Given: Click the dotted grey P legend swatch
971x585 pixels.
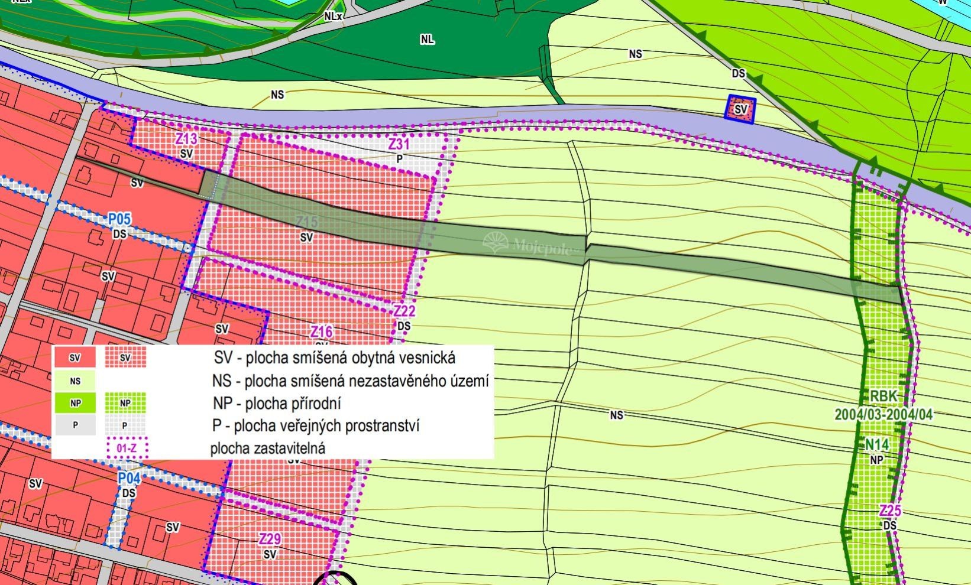Looking at the screenshot, I should point(125,425).
